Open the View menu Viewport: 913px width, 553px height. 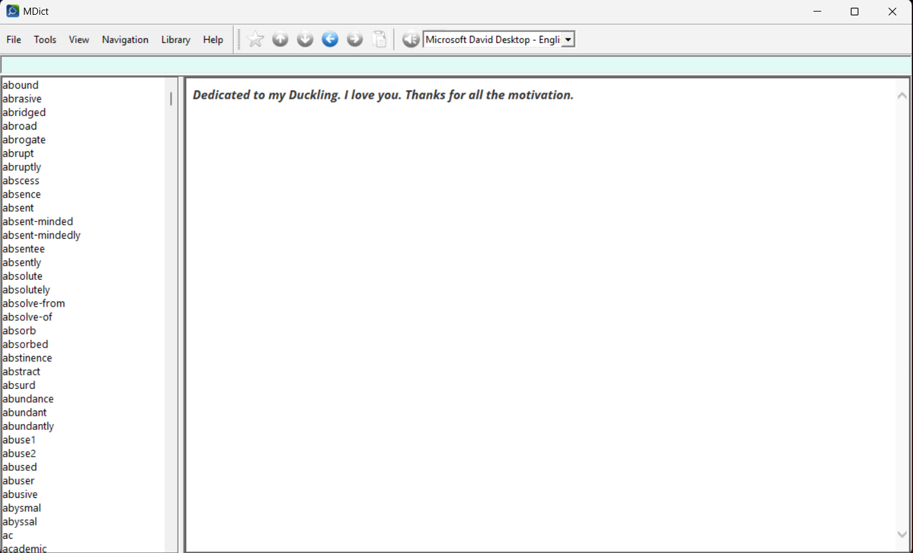click(79, 40)
